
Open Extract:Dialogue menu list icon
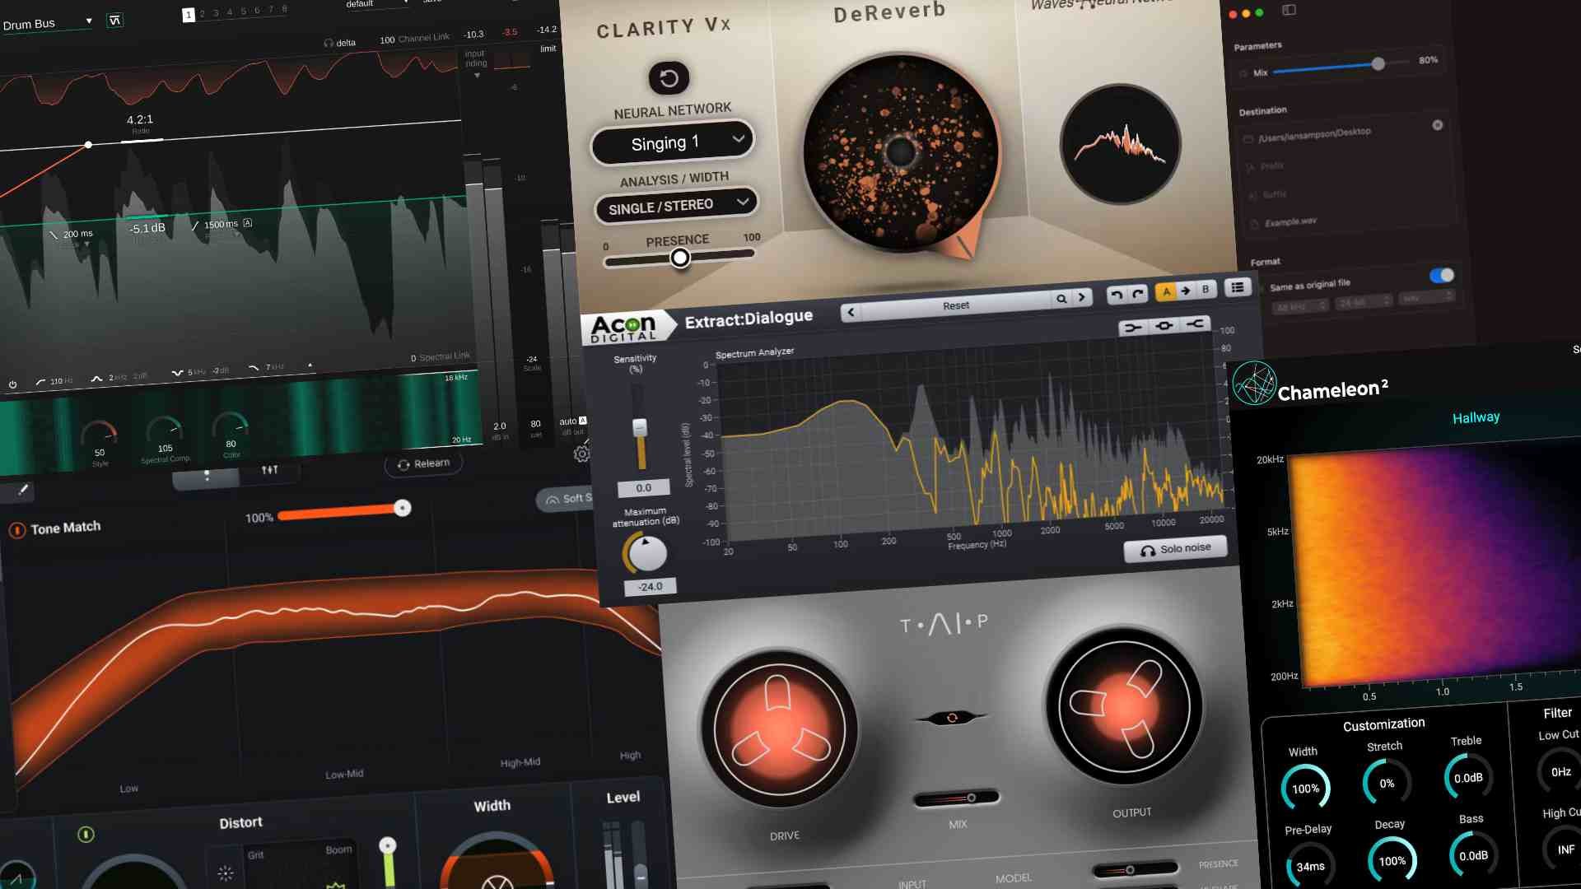point(1237,287)
